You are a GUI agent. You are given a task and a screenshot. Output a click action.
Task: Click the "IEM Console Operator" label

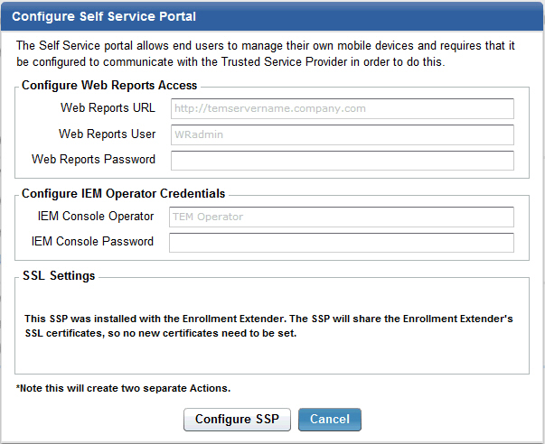tap(97, 216)
